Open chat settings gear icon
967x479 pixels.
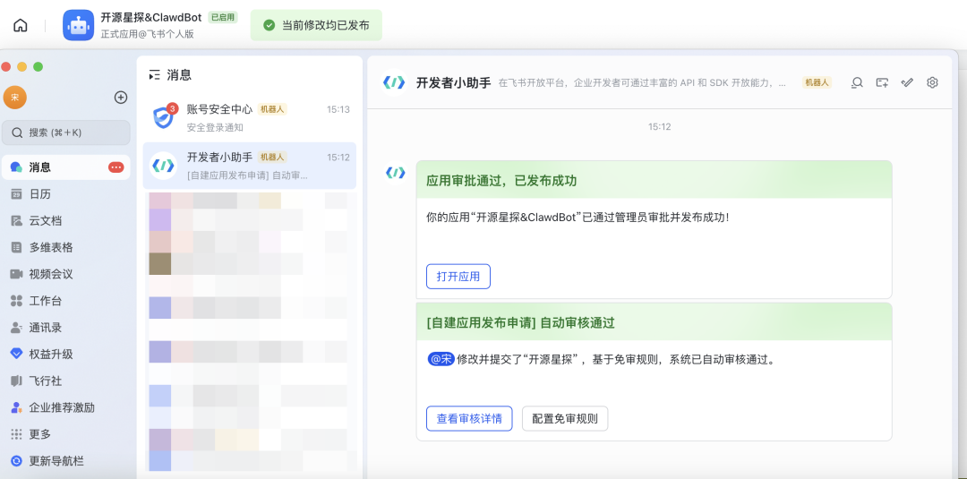932,82
